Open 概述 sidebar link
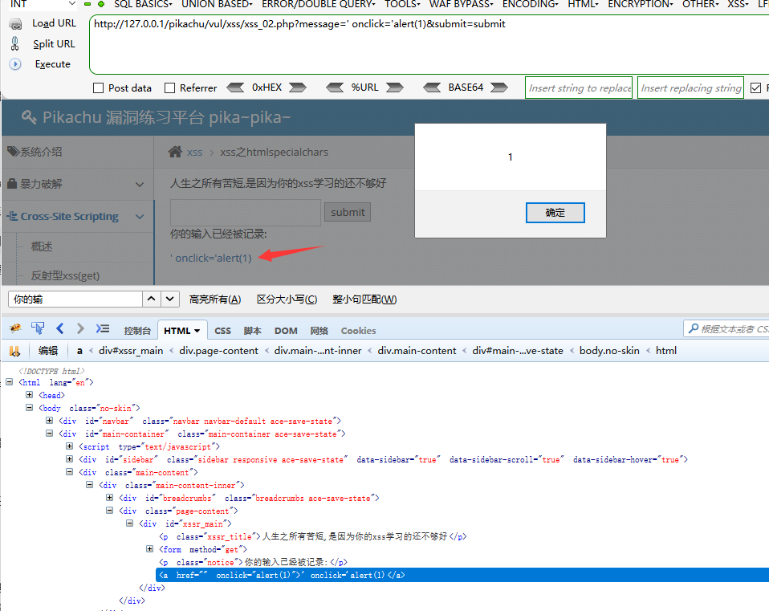 click(x=42, y=246)
